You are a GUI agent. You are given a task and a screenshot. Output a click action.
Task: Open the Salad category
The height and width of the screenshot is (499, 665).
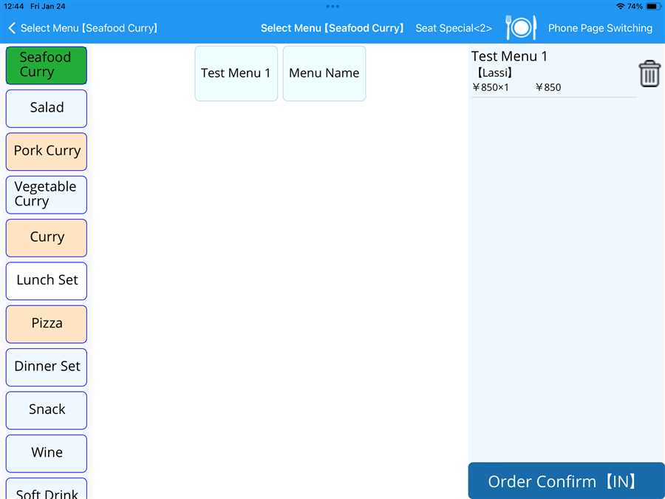tap(47, 108)
